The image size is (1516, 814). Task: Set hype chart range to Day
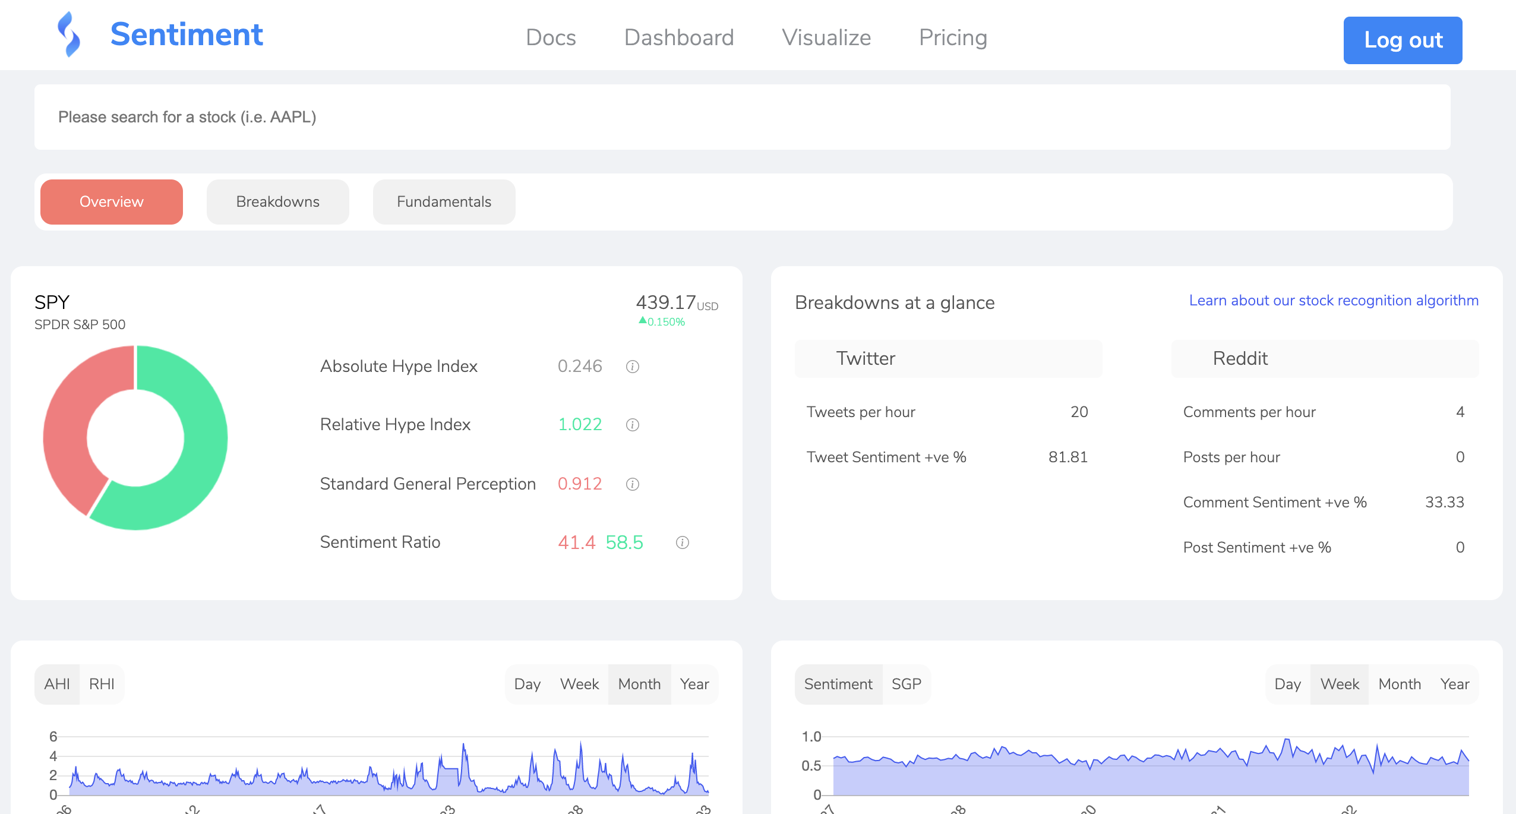coord(527,684)
